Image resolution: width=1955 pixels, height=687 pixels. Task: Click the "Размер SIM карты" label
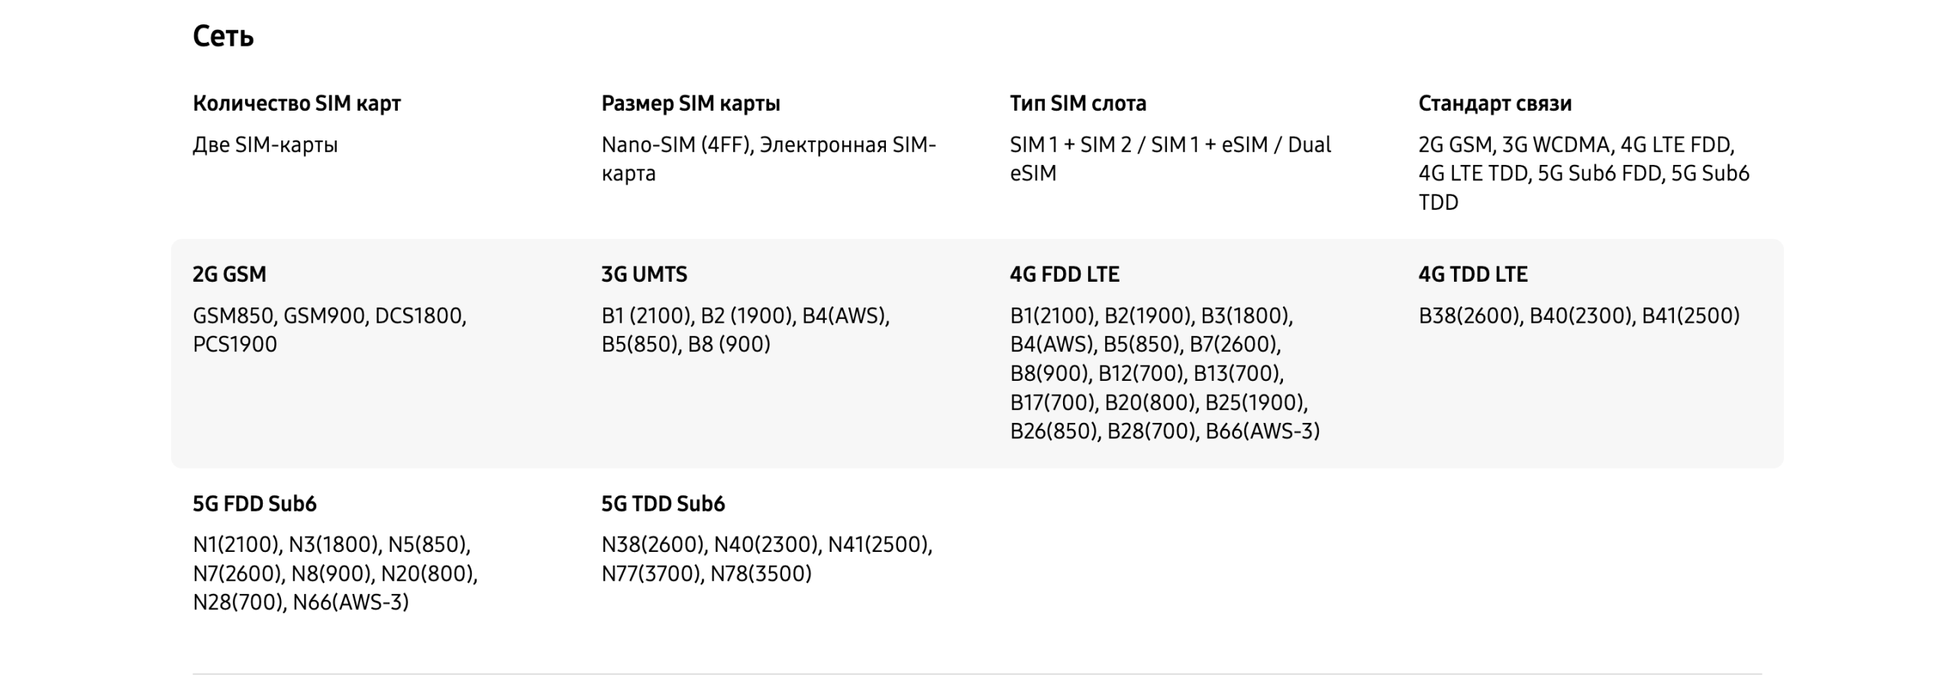click(690, 103)
